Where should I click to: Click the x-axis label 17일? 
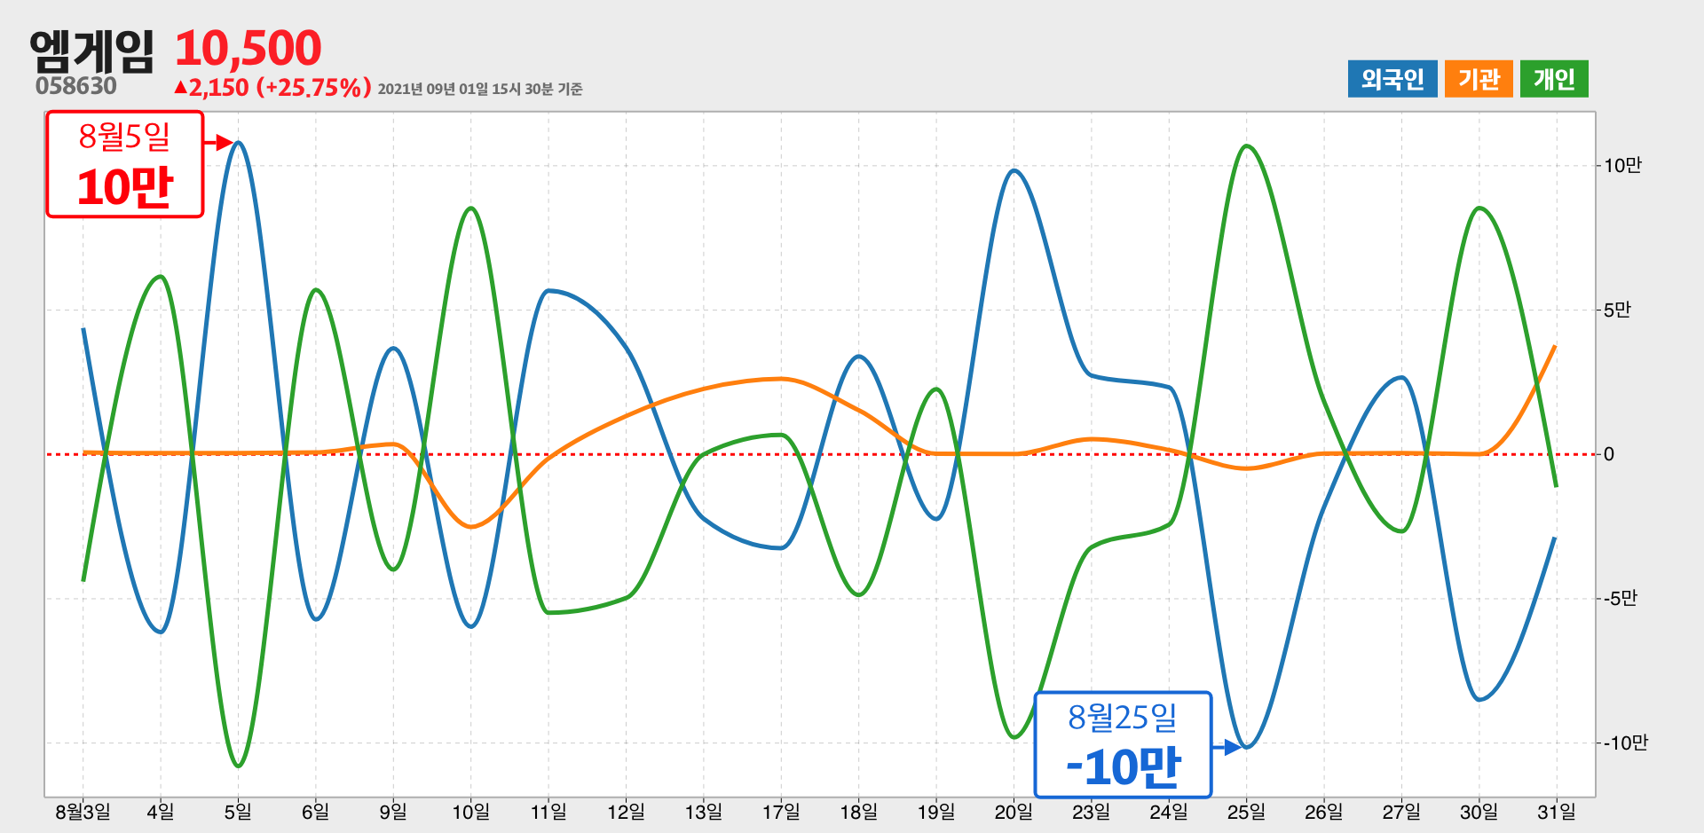[x=781, y=812]
